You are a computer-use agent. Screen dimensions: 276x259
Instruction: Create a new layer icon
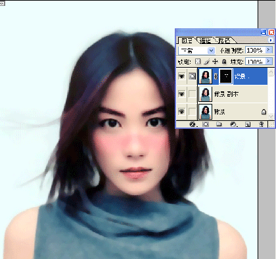coord(248,124)
